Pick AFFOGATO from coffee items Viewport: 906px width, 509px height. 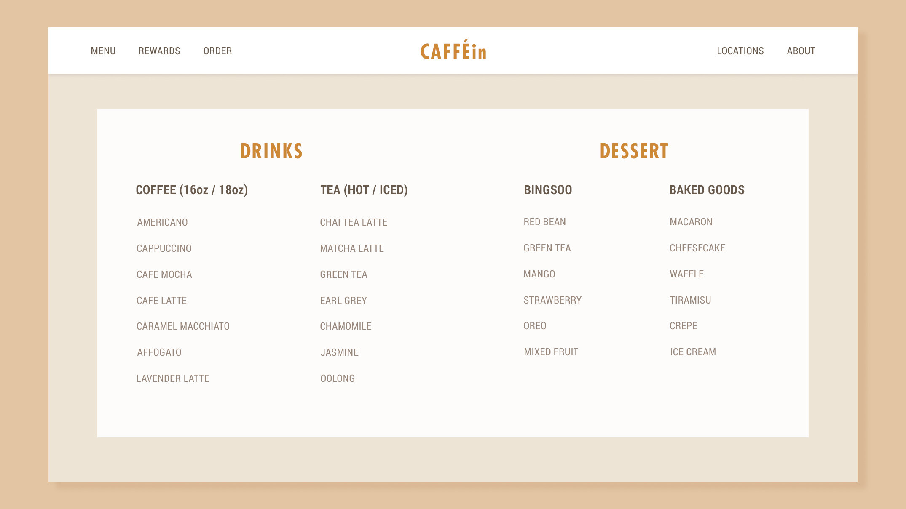coord(159,352)
